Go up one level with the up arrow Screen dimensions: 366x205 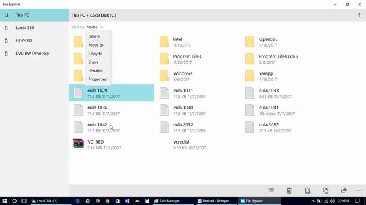(x=360, y=15)
